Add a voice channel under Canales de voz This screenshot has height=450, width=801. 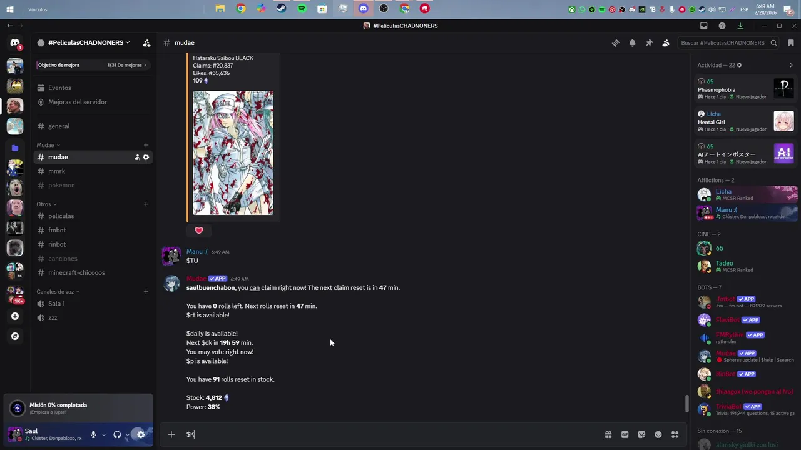[146, 292]
